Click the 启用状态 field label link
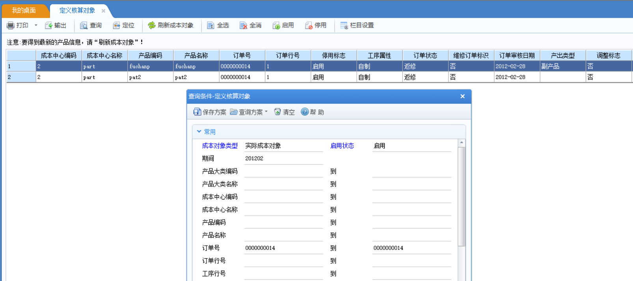Viewport: 633px width, 281px height. 342,146
